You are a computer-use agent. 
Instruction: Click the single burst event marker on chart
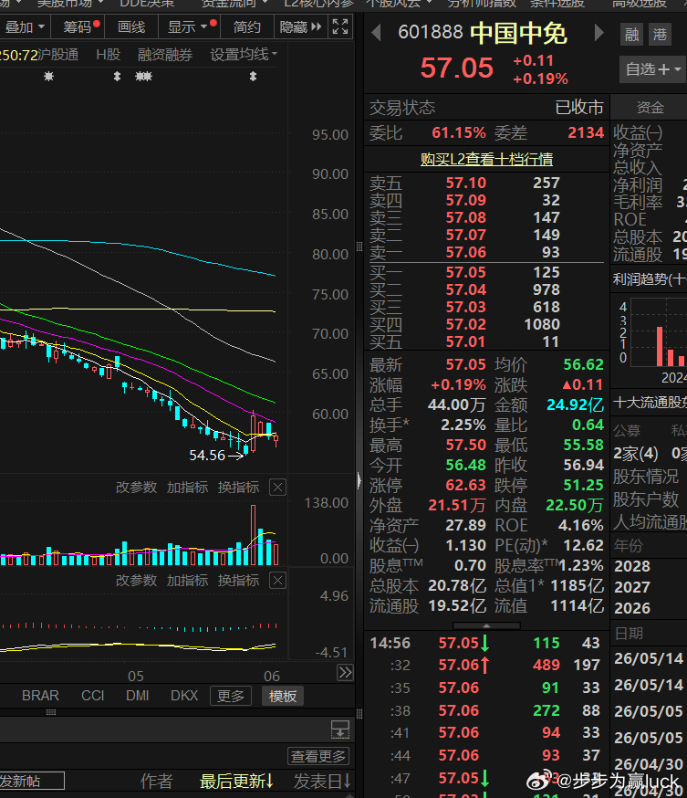[x=49, y=77]
